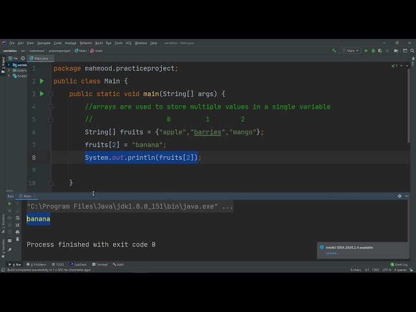Open the Project view selector dropdown
This screenshot has height=312, width=416.
point(13,58)
